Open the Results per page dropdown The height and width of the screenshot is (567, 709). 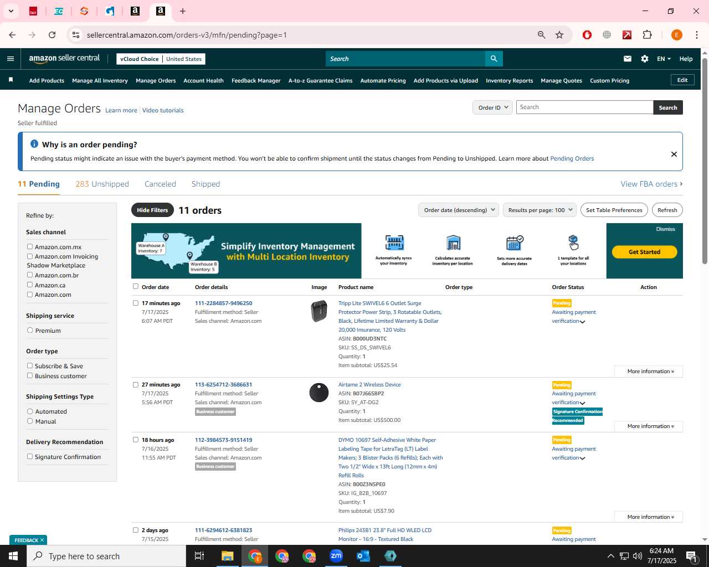pos(540,210)
